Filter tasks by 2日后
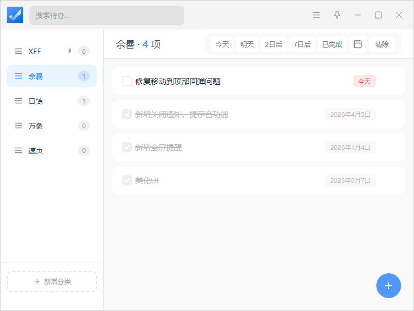The height and width of the screenshot is (311, 414). point(274,44)
